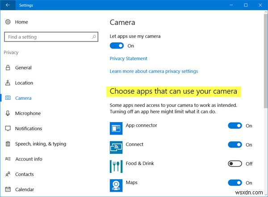Click the Camera icon in sidebar

click(x=8, y=98)
